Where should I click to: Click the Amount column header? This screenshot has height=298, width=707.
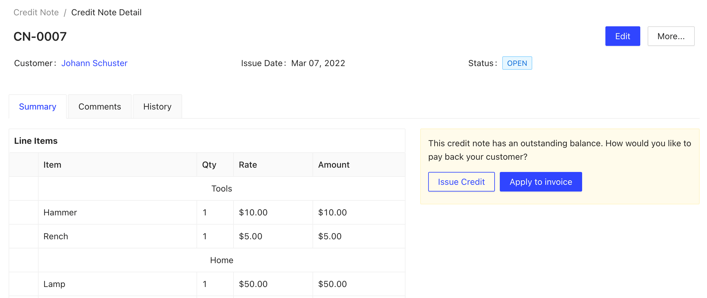point(334,165)
